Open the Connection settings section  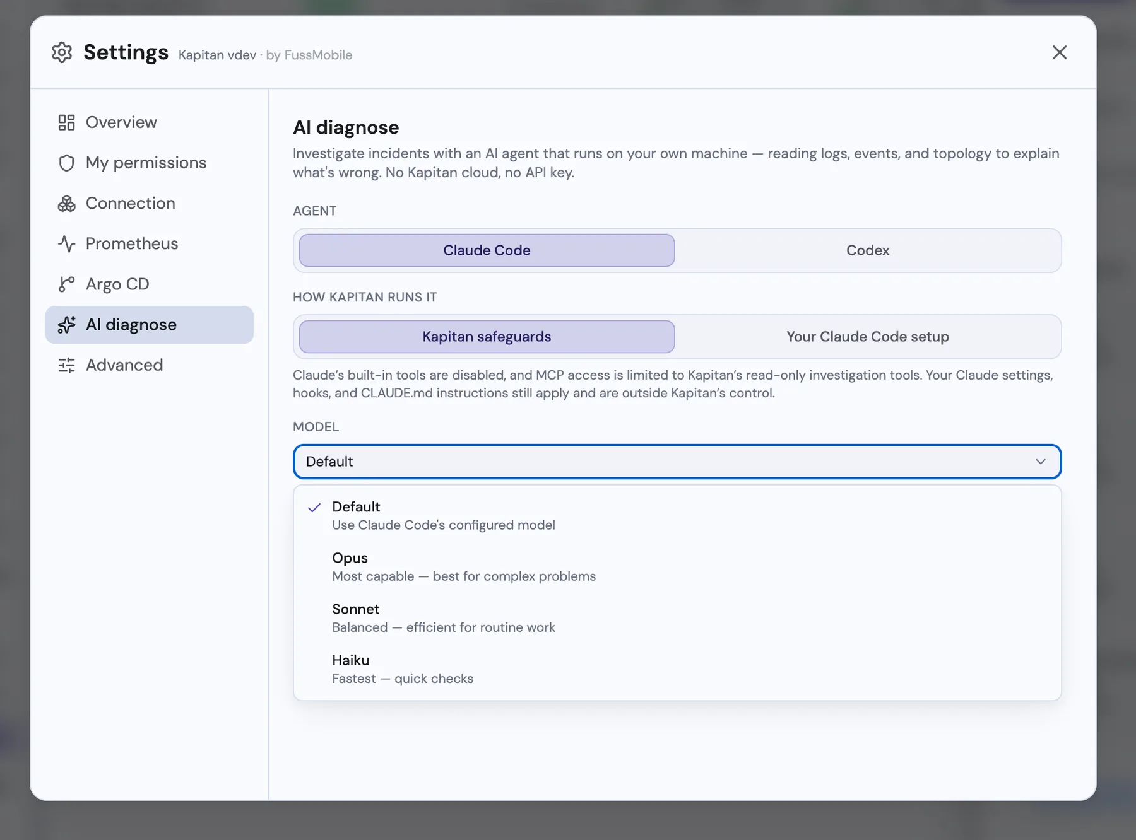[x=150, y=203]
